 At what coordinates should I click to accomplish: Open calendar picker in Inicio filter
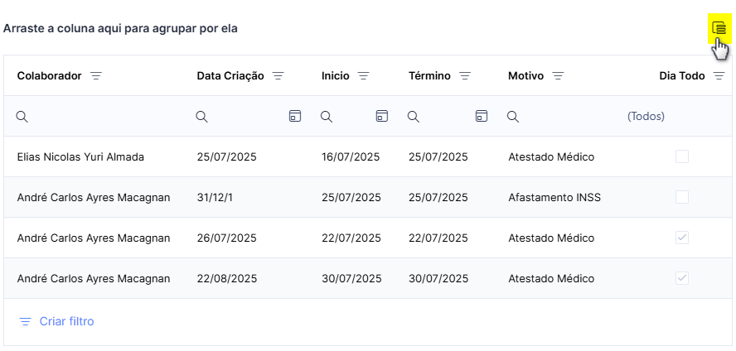(382, 116)
